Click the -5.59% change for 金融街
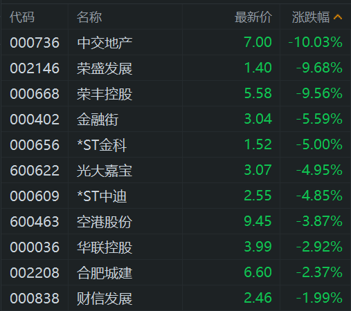 pyautogui.click(x=319, y=119)
